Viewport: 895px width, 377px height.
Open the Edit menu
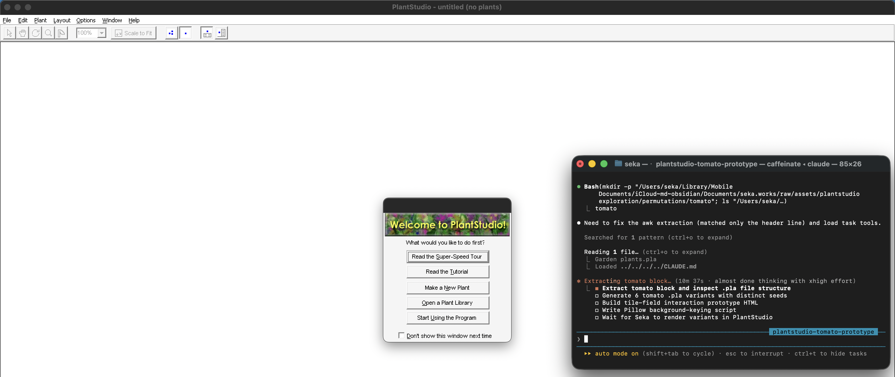[x=23, y=20]
